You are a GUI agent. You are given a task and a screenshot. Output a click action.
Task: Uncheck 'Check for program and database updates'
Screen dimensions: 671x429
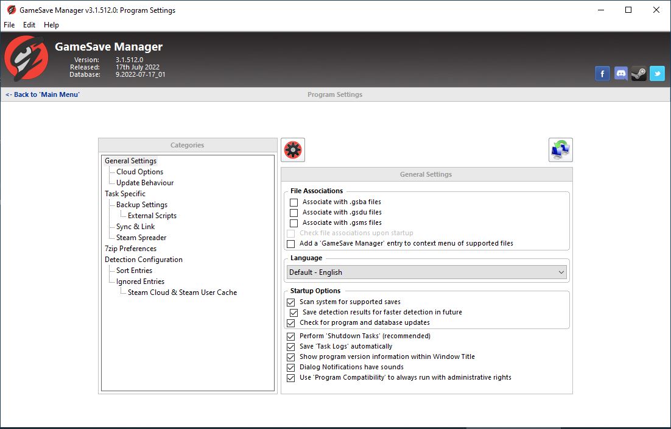290,323
